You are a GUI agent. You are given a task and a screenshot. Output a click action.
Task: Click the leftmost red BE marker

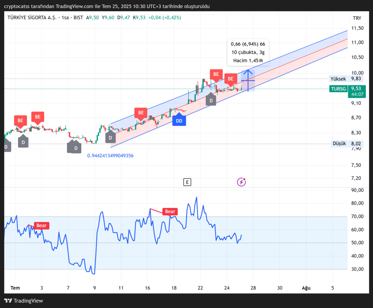click(21, 121)
